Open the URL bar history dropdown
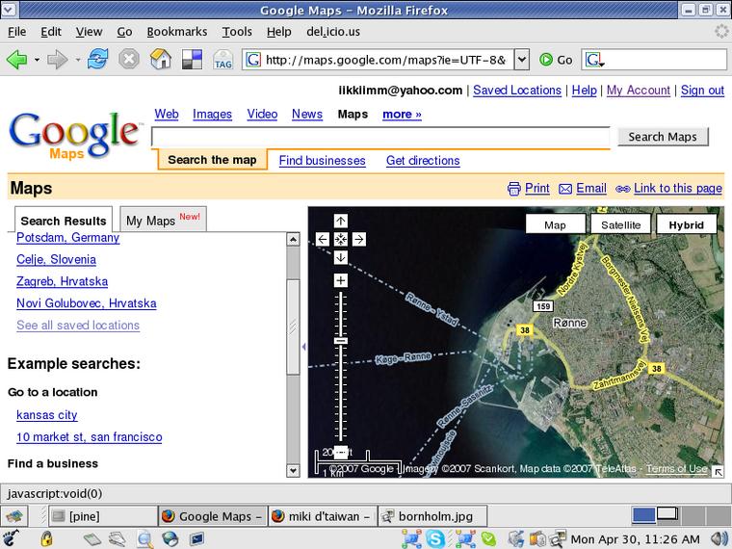This screenshot has width=732, height=549. click(521, 60)
